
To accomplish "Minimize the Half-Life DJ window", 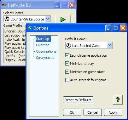I will click(57, 5).
